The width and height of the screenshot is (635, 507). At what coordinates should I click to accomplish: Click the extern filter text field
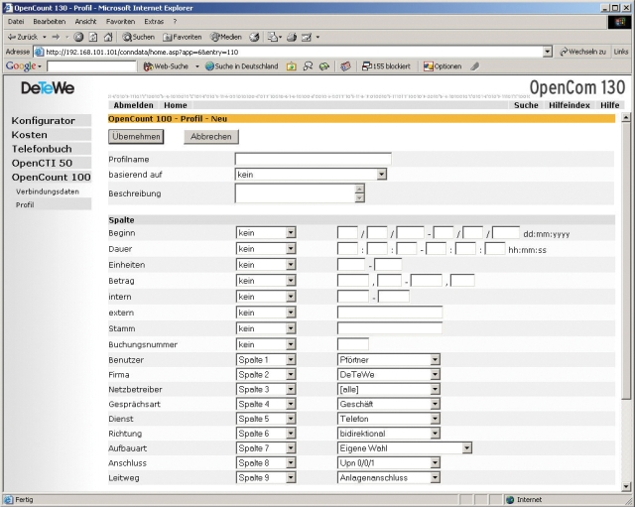(x=390, y=313)
